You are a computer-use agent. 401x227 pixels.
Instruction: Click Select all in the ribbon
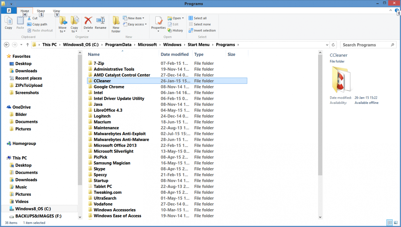pyautogui.click(x=197, y=18)
